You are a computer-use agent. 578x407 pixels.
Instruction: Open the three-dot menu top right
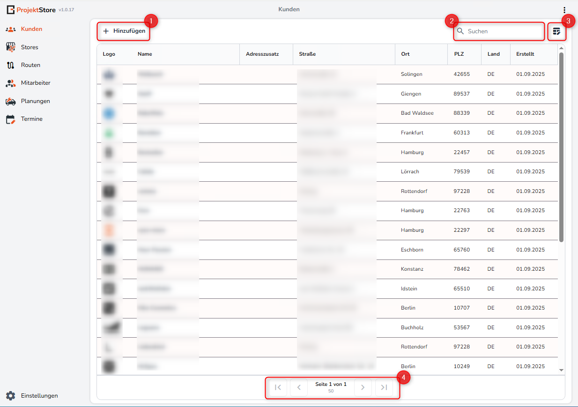(x=564, y=10)
